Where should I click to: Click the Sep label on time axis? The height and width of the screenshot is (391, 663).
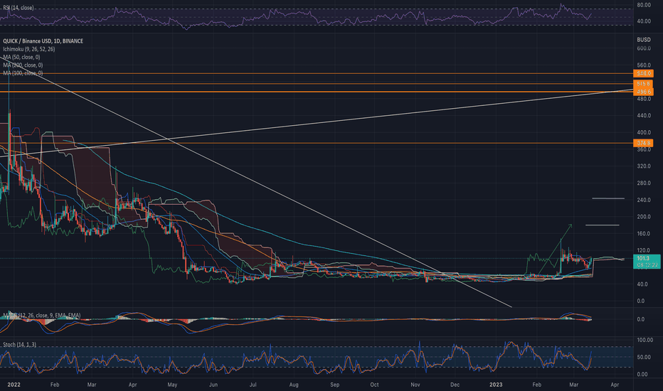pos(334,385)
